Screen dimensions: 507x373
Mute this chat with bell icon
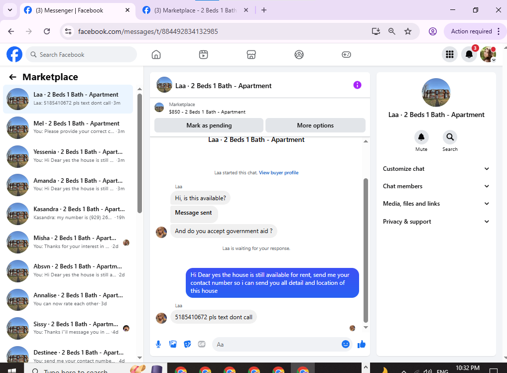pyautogui.click(x=421, y=137)
